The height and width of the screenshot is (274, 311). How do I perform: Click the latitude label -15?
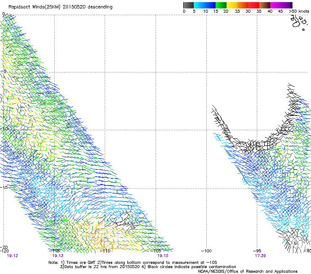click(x=4, y=187)
